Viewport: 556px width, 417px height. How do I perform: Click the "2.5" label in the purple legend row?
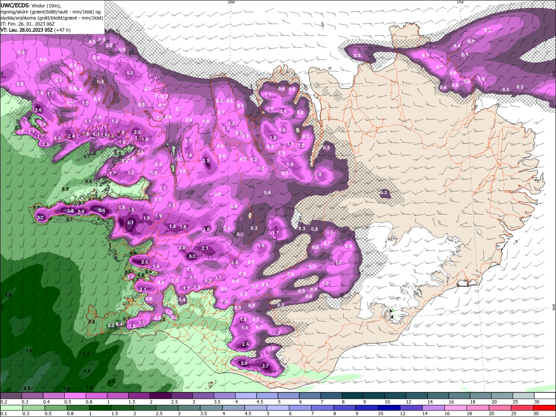(175, 402)
